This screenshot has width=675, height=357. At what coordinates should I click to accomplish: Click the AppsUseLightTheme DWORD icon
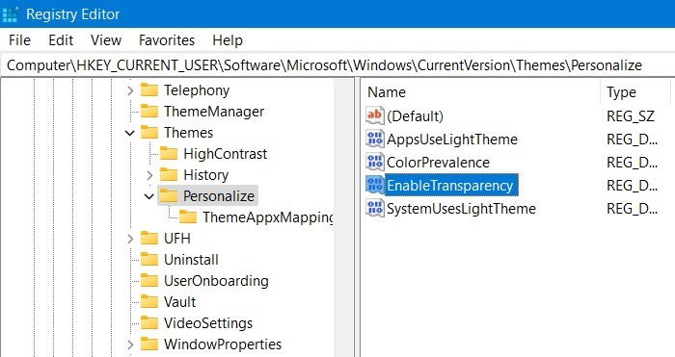pyautogui.click(x=374, y=139)
